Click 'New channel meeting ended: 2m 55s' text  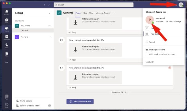click(x=86, y=40)
